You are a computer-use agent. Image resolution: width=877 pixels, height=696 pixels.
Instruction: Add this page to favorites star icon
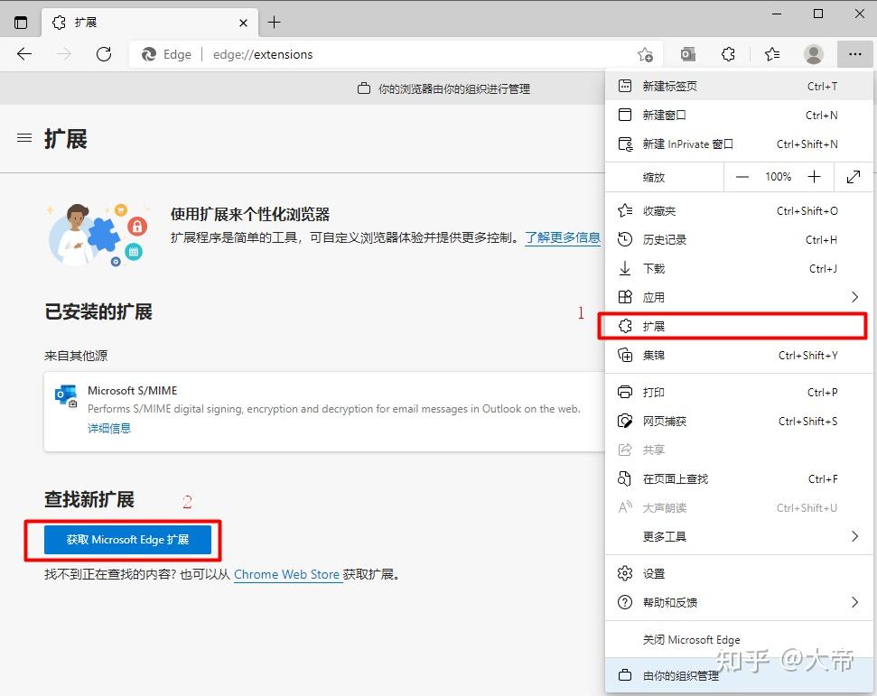tap(645, 54)
